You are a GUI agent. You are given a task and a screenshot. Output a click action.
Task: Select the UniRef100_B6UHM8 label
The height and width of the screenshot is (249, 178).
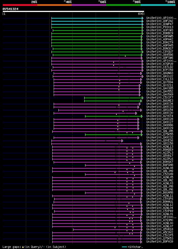click(160, 192)
